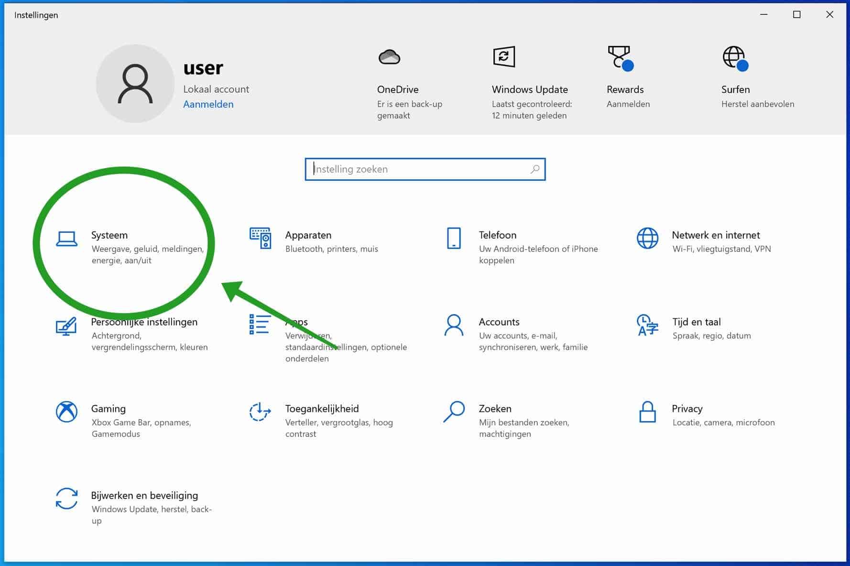Image resolution: width=850 pixels, height=566 pixels.
Task: Click the user profile avatar picture
Action: (x=135, y=84)
